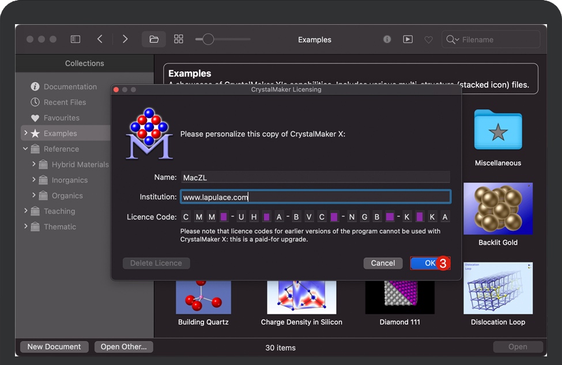
Task: Click the Documentation info icon
Action: (x=35, y=86)
